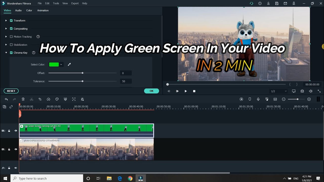
Task: Click the Offset value field
Action: click(x=126, y=73)
